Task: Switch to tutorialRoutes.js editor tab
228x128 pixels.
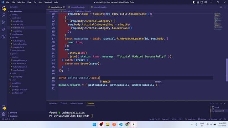Action: [77, 7]
